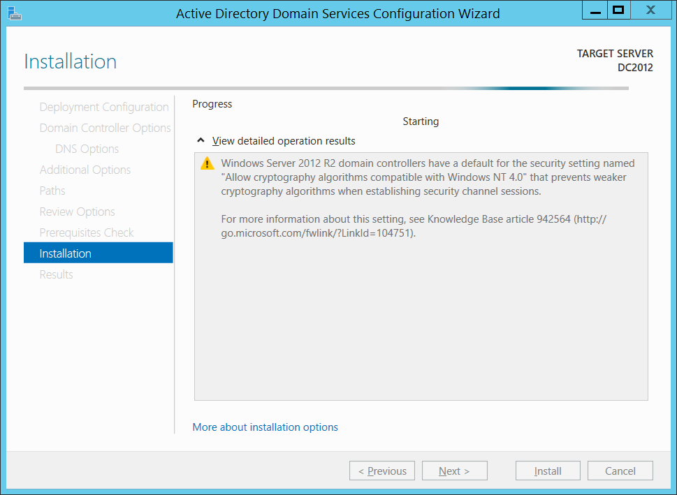Open Additional Options step
The image size is (677, 495).
tap(85, 170)
